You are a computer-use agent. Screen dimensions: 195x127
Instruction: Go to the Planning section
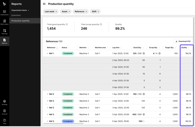coord(4,31)
